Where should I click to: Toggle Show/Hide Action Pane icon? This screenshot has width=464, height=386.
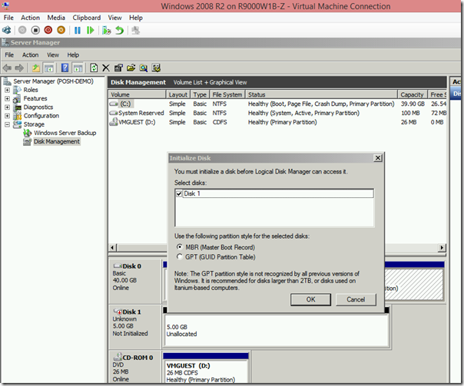point(78,68)
